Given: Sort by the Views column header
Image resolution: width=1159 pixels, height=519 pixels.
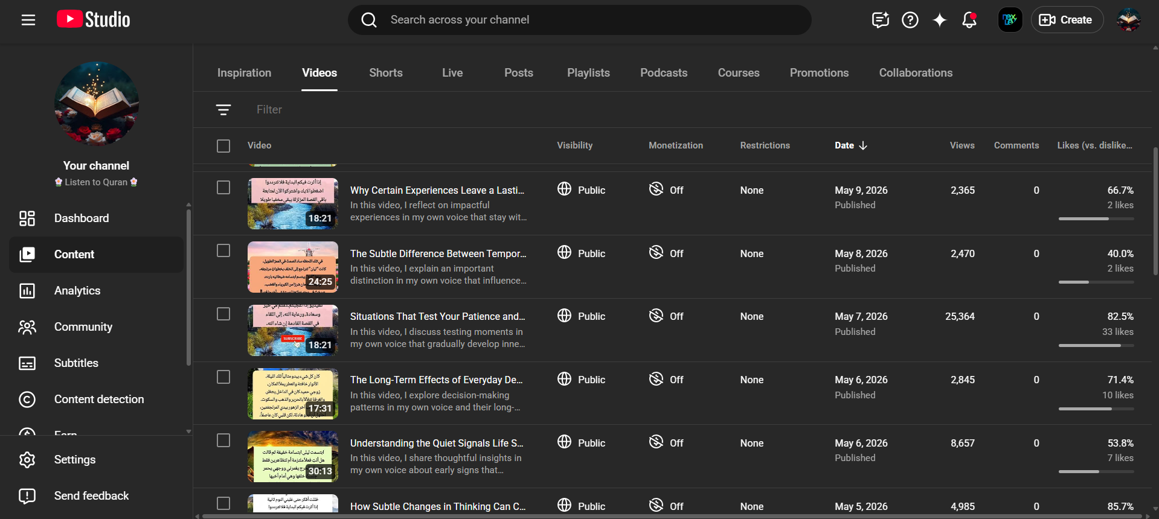Looking at the screenshot, I should point(962,145).
